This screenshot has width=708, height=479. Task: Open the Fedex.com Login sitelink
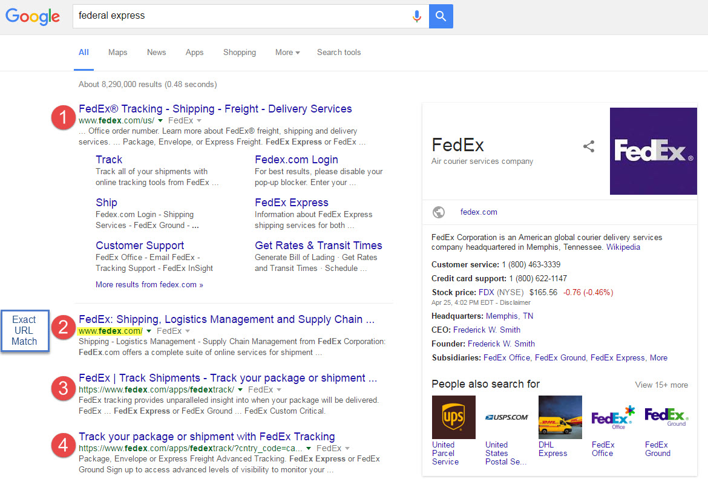pyautogui.click(x=296, y=160)
